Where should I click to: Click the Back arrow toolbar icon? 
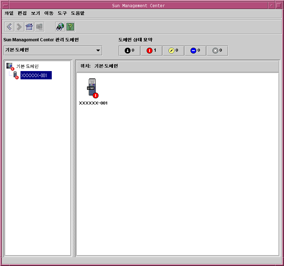(9, 27)
